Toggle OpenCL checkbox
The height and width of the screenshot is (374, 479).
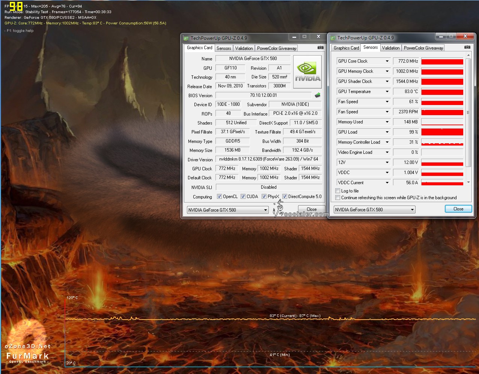(219, 197)
